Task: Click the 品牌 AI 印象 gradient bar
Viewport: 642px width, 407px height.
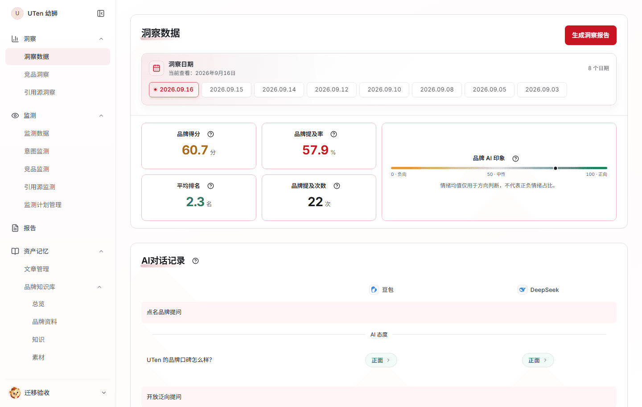Action: click(x=499, y=168)
